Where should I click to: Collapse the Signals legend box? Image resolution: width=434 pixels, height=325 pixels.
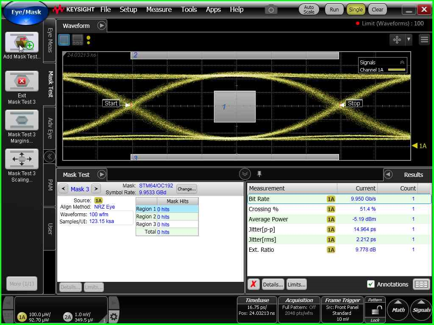pyautogui.click(x=402, y=62)
